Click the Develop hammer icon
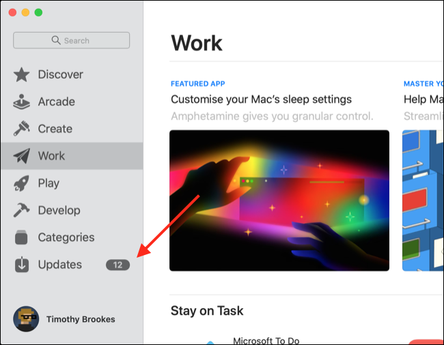This screenshot has width=444, height=345. pos(22,210)
